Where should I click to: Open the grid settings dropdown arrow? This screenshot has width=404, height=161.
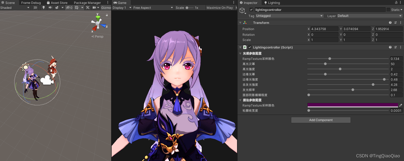point(82,8)
